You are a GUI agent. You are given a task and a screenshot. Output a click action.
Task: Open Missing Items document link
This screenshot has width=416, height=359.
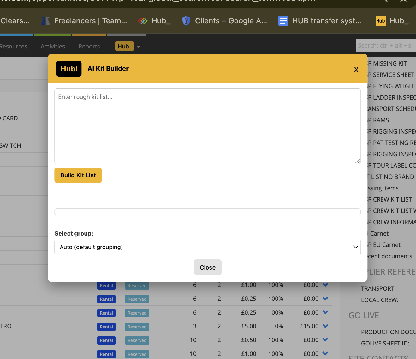383,188
